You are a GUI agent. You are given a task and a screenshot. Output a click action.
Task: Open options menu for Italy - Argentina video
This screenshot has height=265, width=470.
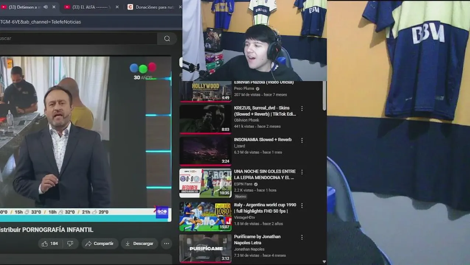point(302,205)
